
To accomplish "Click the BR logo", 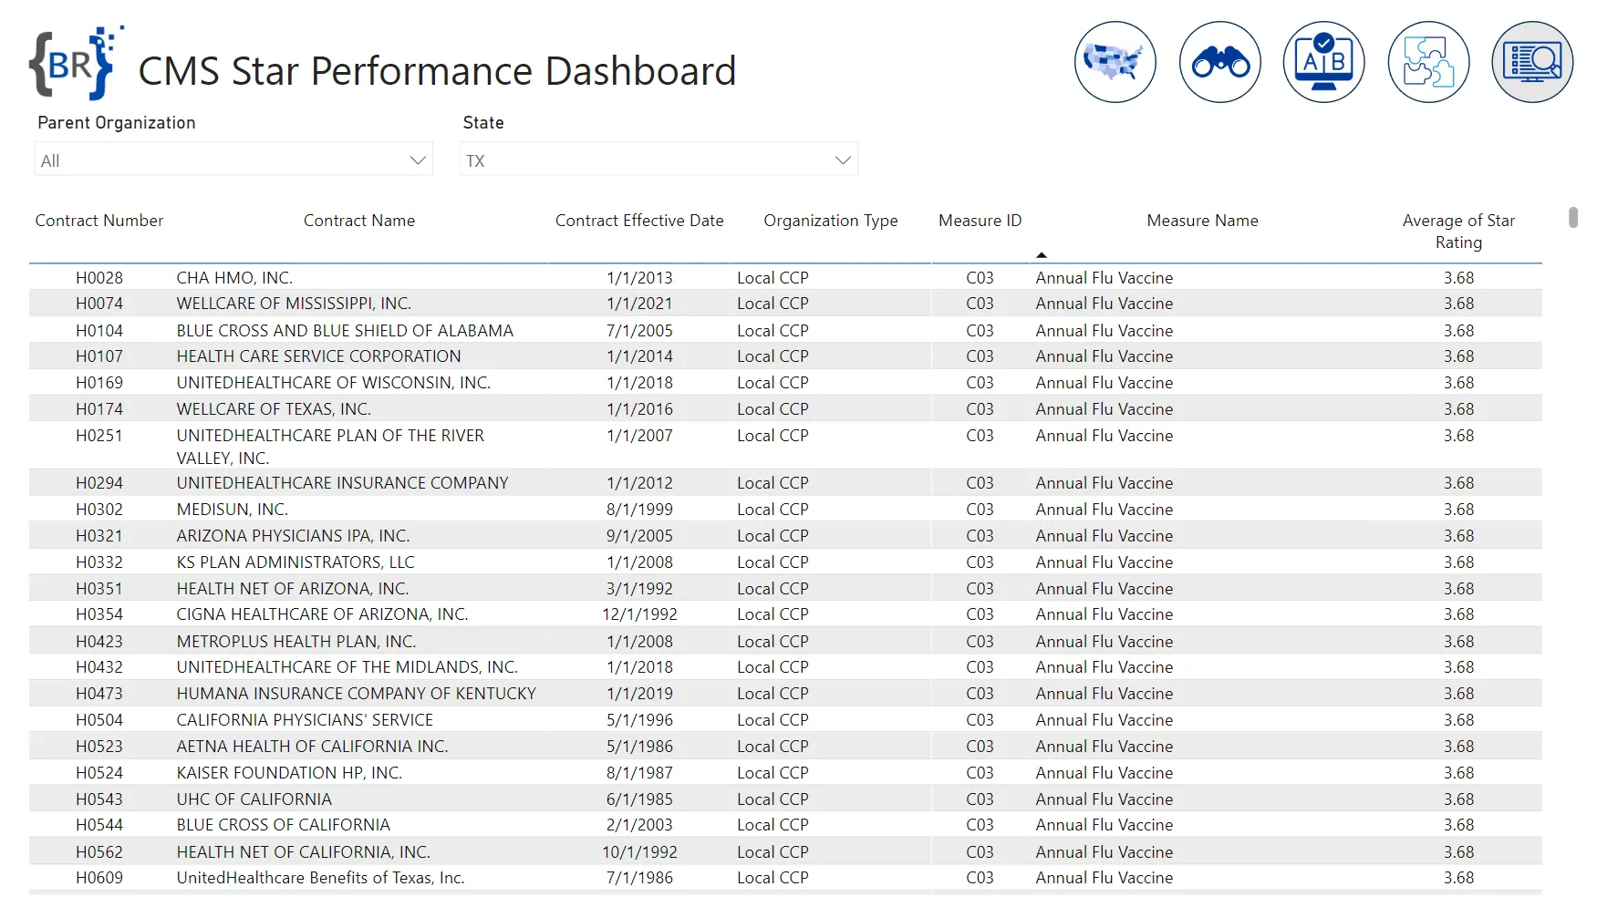I will tap(76, 64).
